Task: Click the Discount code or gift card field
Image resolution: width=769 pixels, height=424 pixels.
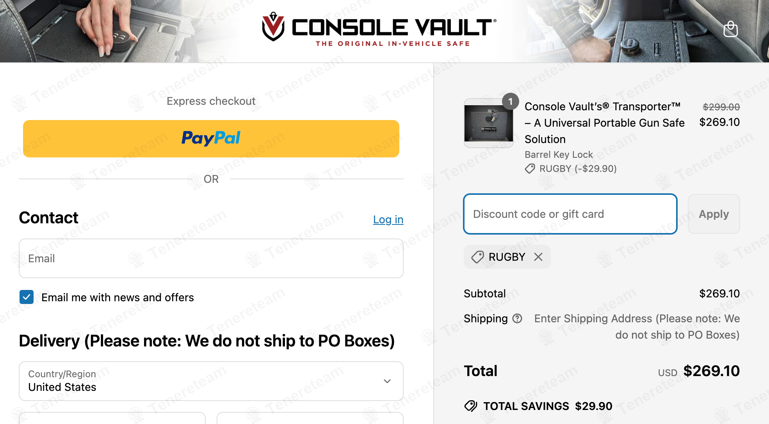Action: pyautogui.click(x=570, y=214)
